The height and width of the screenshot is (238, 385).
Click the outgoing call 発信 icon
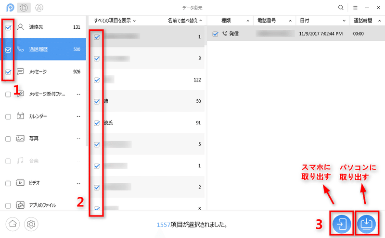click(x=225, y=33)
